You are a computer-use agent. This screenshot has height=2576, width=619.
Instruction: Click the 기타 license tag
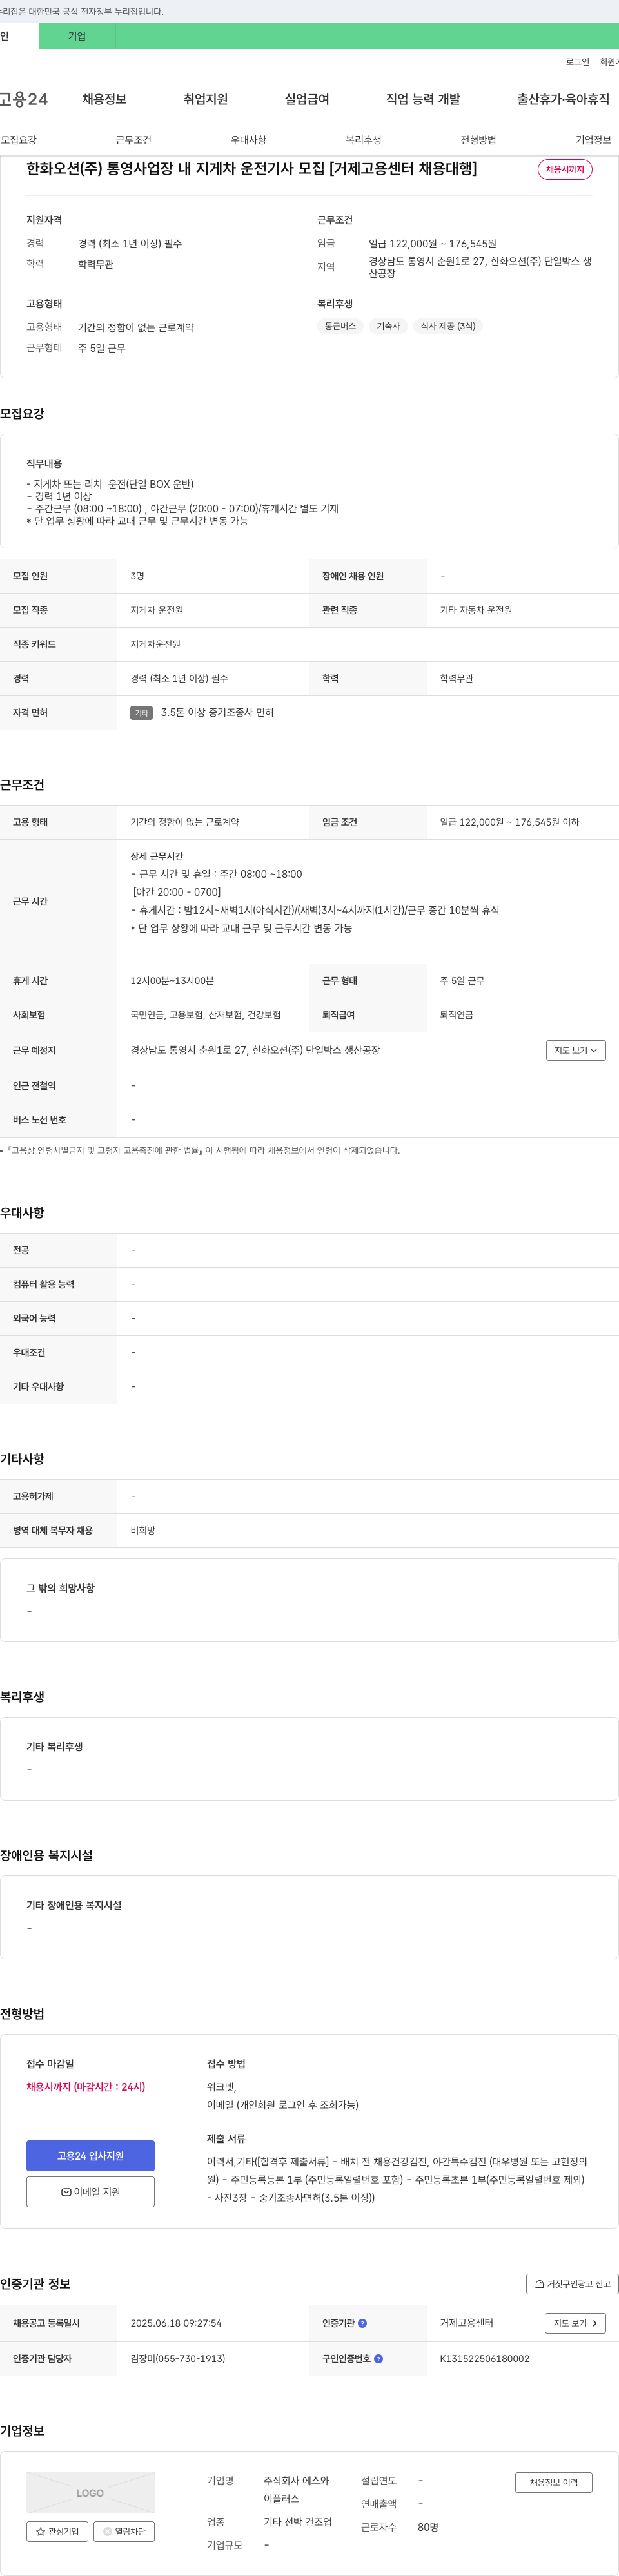point(141,713)
